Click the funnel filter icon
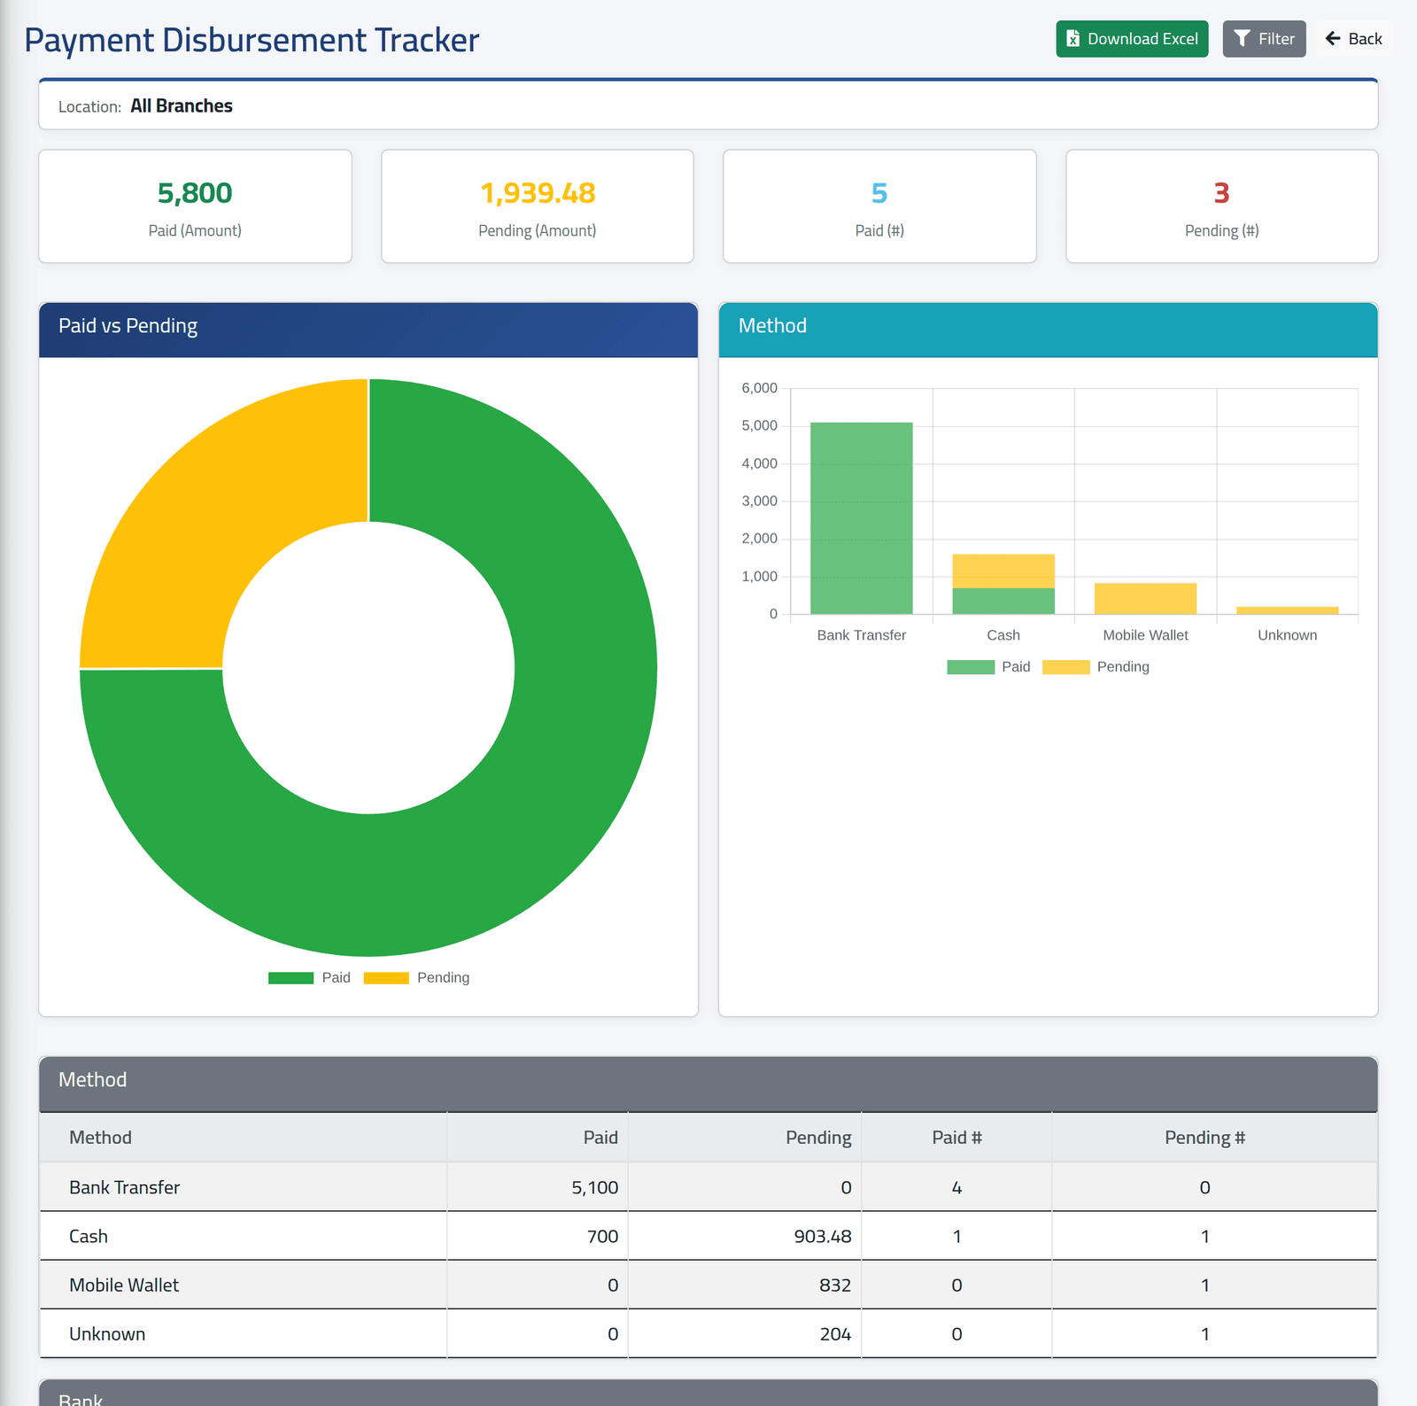The width and height of the screenshot is (1417, 1406). 1242,39
